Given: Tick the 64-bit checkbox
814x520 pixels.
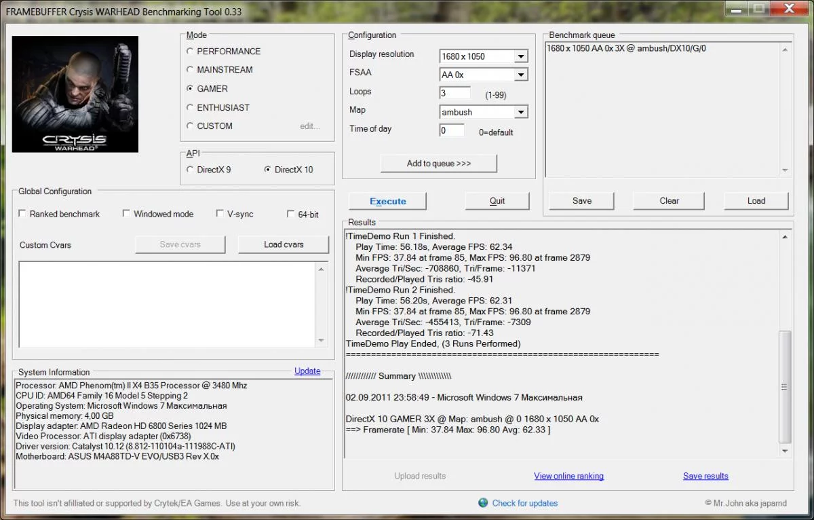Looking at the screenshot, I should (x=291, y=214).
